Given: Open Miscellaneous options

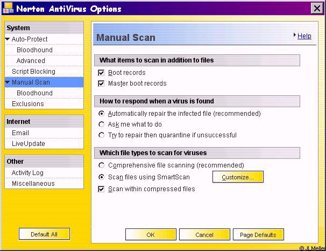Looking at the screenshot, I should tap(33, 184).
